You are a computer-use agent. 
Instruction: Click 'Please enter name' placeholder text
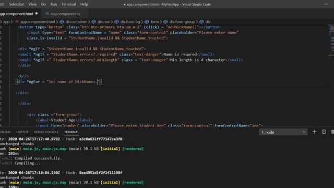pyautogui.click(x=218, y=32)
